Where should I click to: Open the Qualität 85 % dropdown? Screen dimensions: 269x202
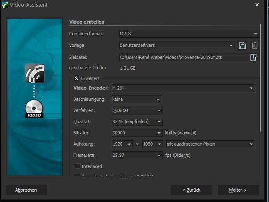pyautogui.click(x=158, y=122)
